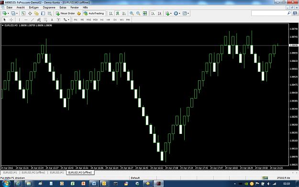Open the Datei menu
Screen dimensions: 299x187
tap(10, 8)
